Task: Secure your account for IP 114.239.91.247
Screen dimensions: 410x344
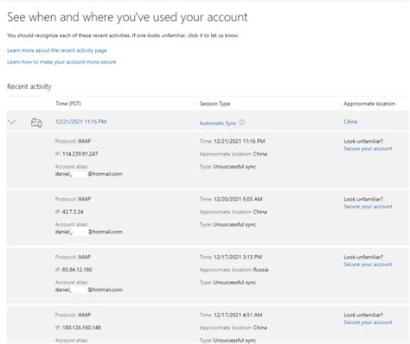Action: 368,149
